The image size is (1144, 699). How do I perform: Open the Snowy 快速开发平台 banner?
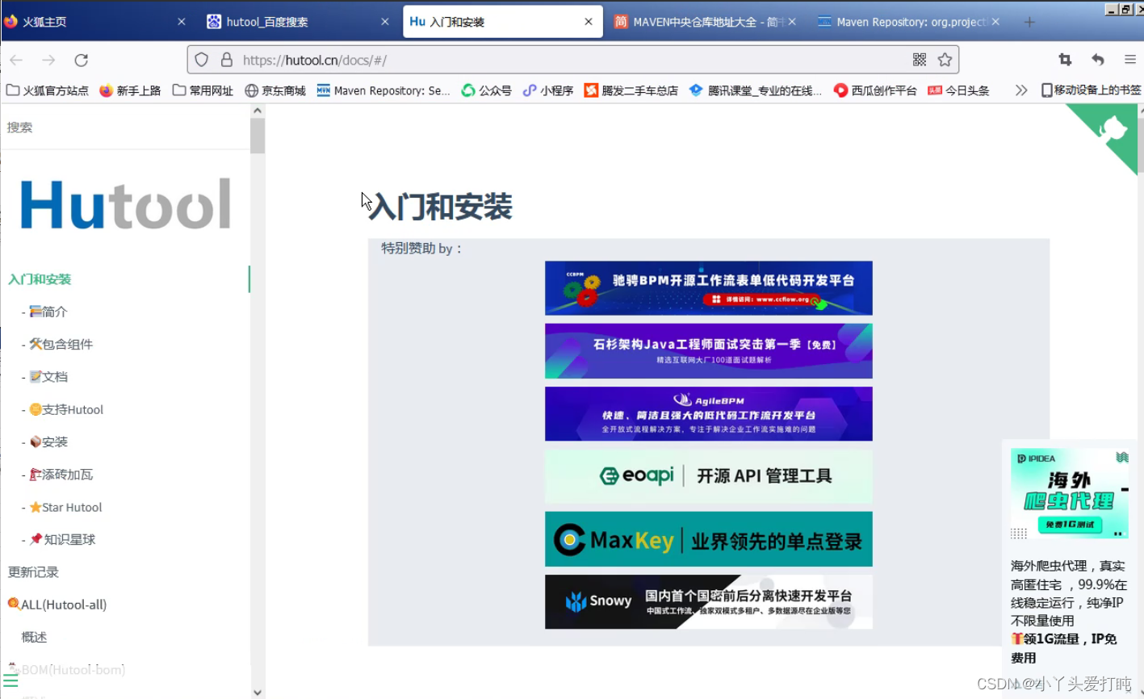(709, 602)
